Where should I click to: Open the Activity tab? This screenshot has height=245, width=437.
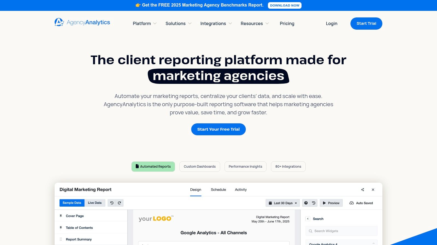[241, 189]
